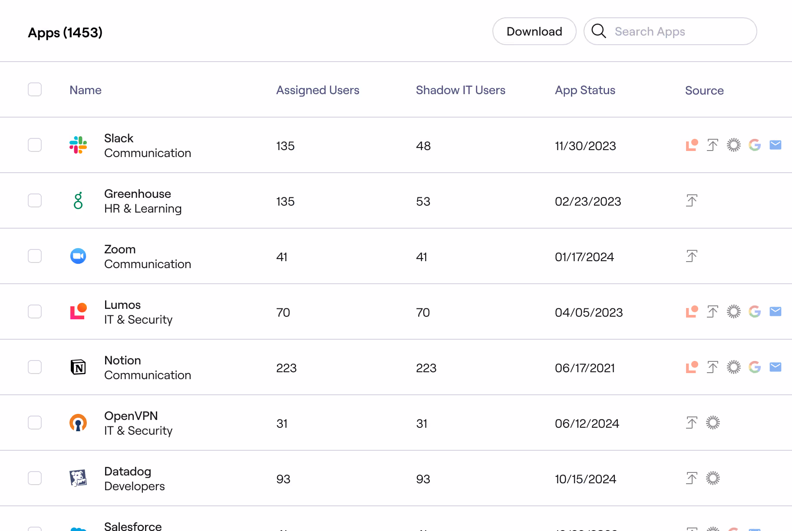The image size is (792, 531).
Task: Click the OpenVPN app logo icon
Action: pos(78,423)
